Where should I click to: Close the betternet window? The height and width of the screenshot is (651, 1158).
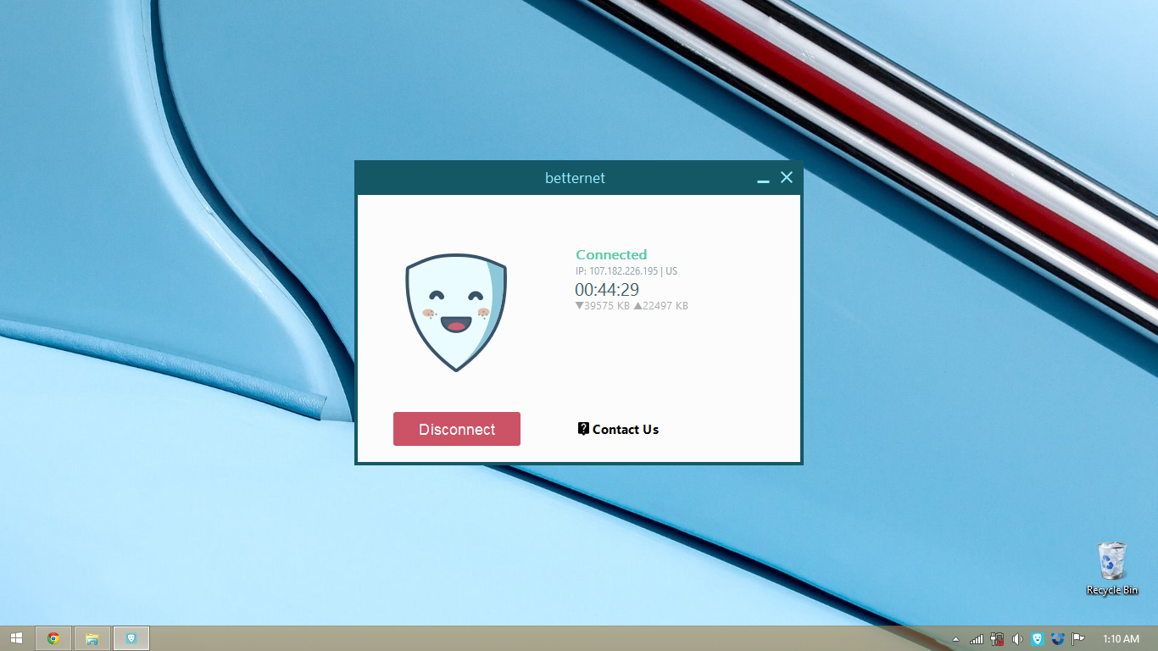787,177
